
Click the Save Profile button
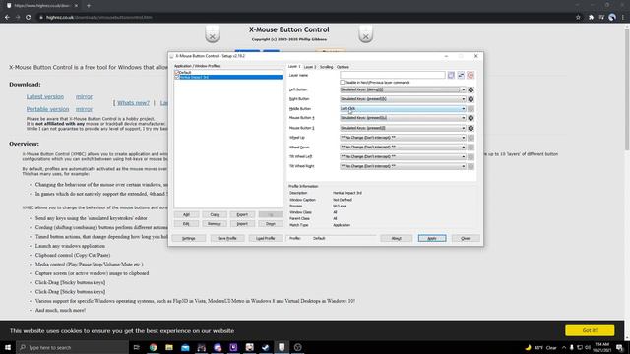click(227, 238)
